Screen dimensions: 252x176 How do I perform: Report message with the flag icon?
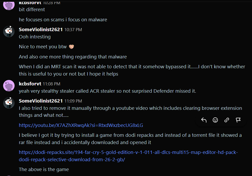(x=238, y=120)
